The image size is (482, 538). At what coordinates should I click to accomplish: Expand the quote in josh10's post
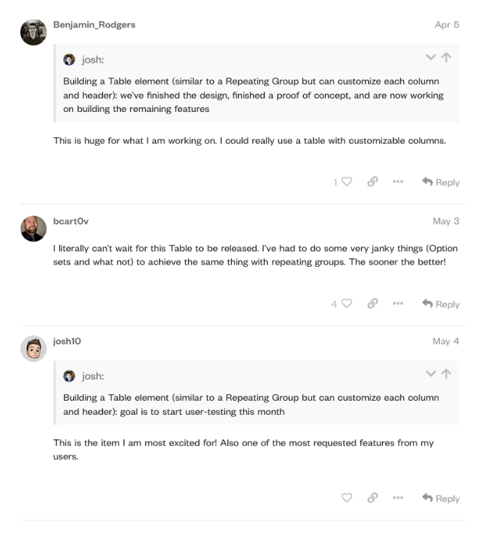(x=431, y=374)
